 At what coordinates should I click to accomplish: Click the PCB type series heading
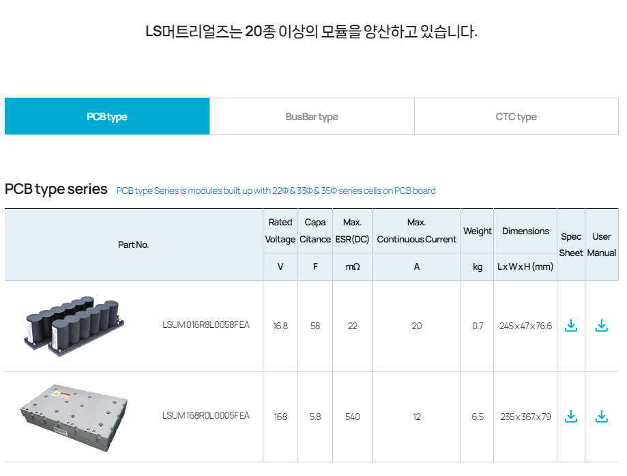click(x=56, y=189)
